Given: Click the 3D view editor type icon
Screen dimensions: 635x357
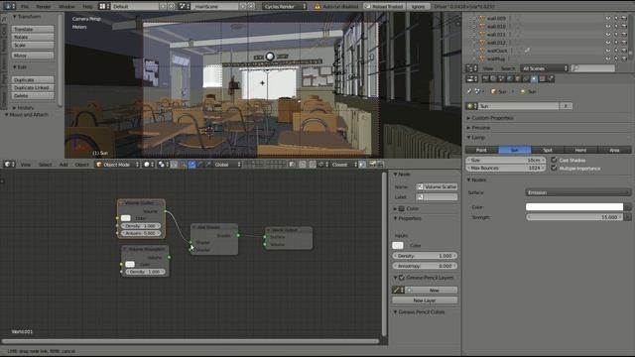Looking at the screenshot, I should click(9, 165).
